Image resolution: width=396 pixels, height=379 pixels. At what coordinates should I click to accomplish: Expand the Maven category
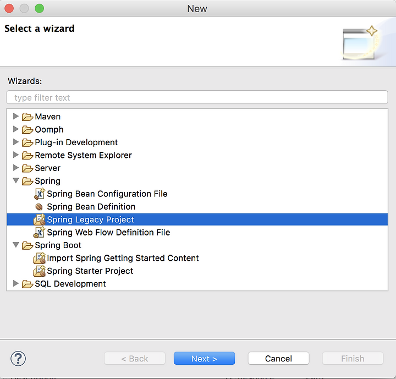tap(15, 116)
